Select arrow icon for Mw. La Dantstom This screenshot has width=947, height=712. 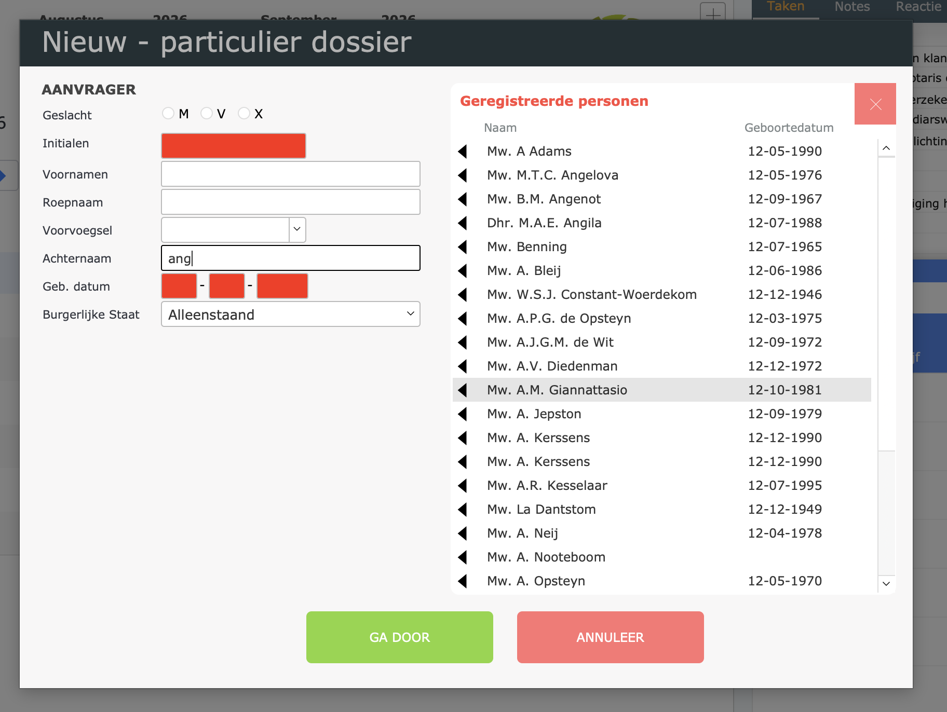coord(463,510)
